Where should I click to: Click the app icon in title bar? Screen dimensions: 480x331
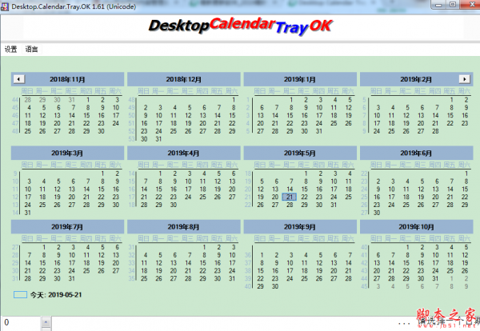point(5,6)
